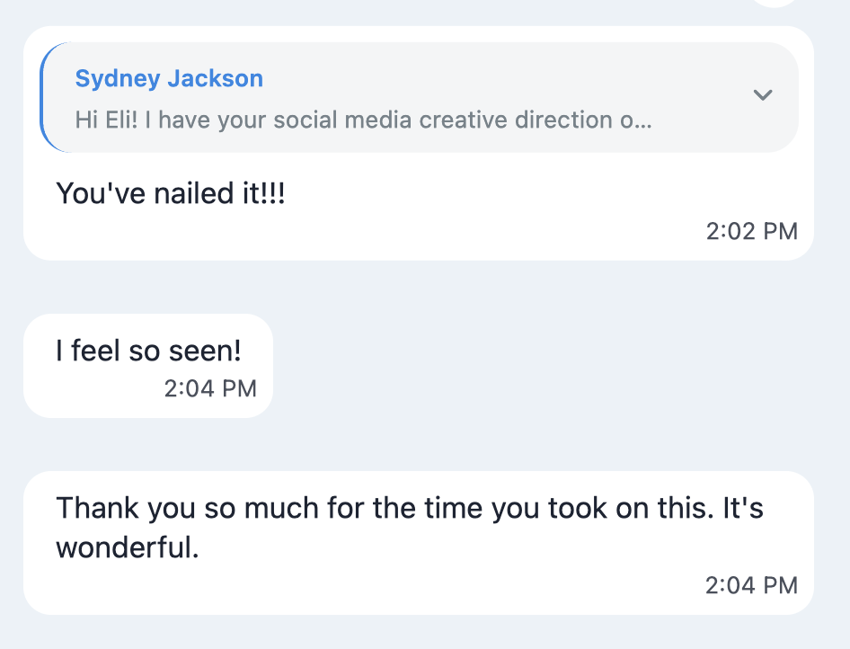This screenshot has width=850, height=649.
Task: Click the timestamp on the "wonderful" message
Action: [751, 585]
